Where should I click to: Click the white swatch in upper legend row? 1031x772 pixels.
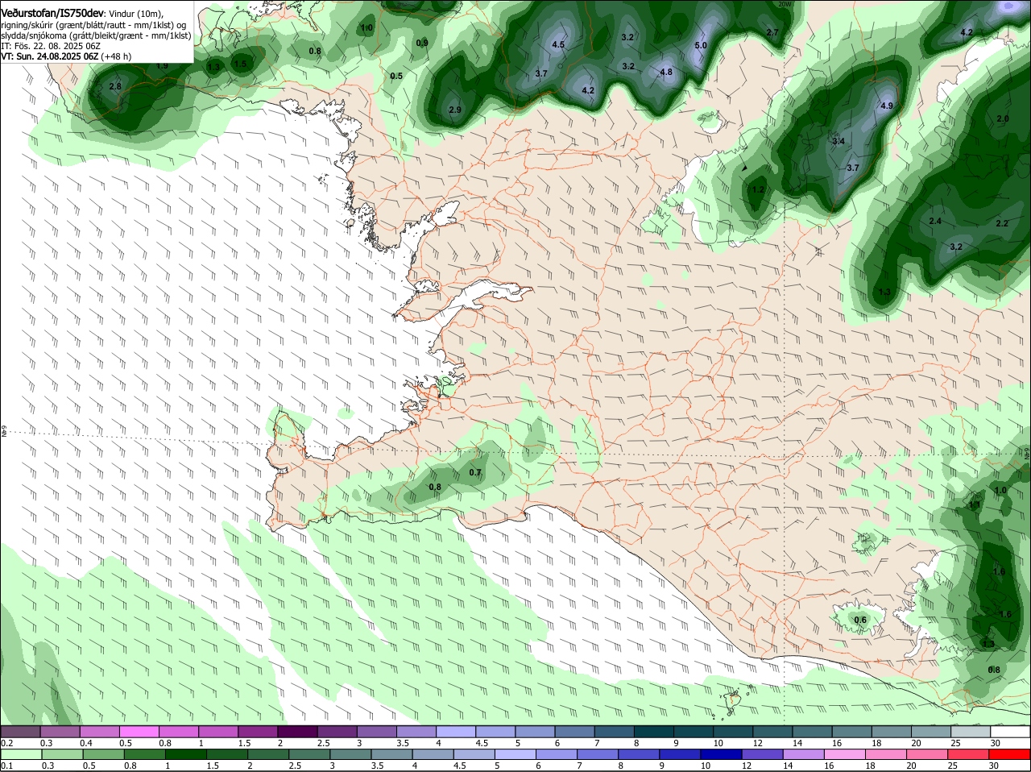(1011, 732)
